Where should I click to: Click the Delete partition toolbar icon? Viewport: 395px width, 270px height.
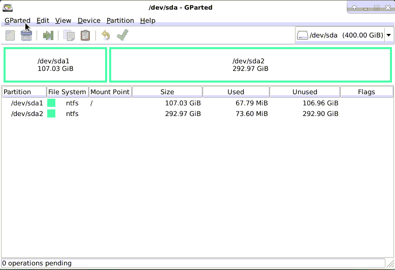click(26, 35)
